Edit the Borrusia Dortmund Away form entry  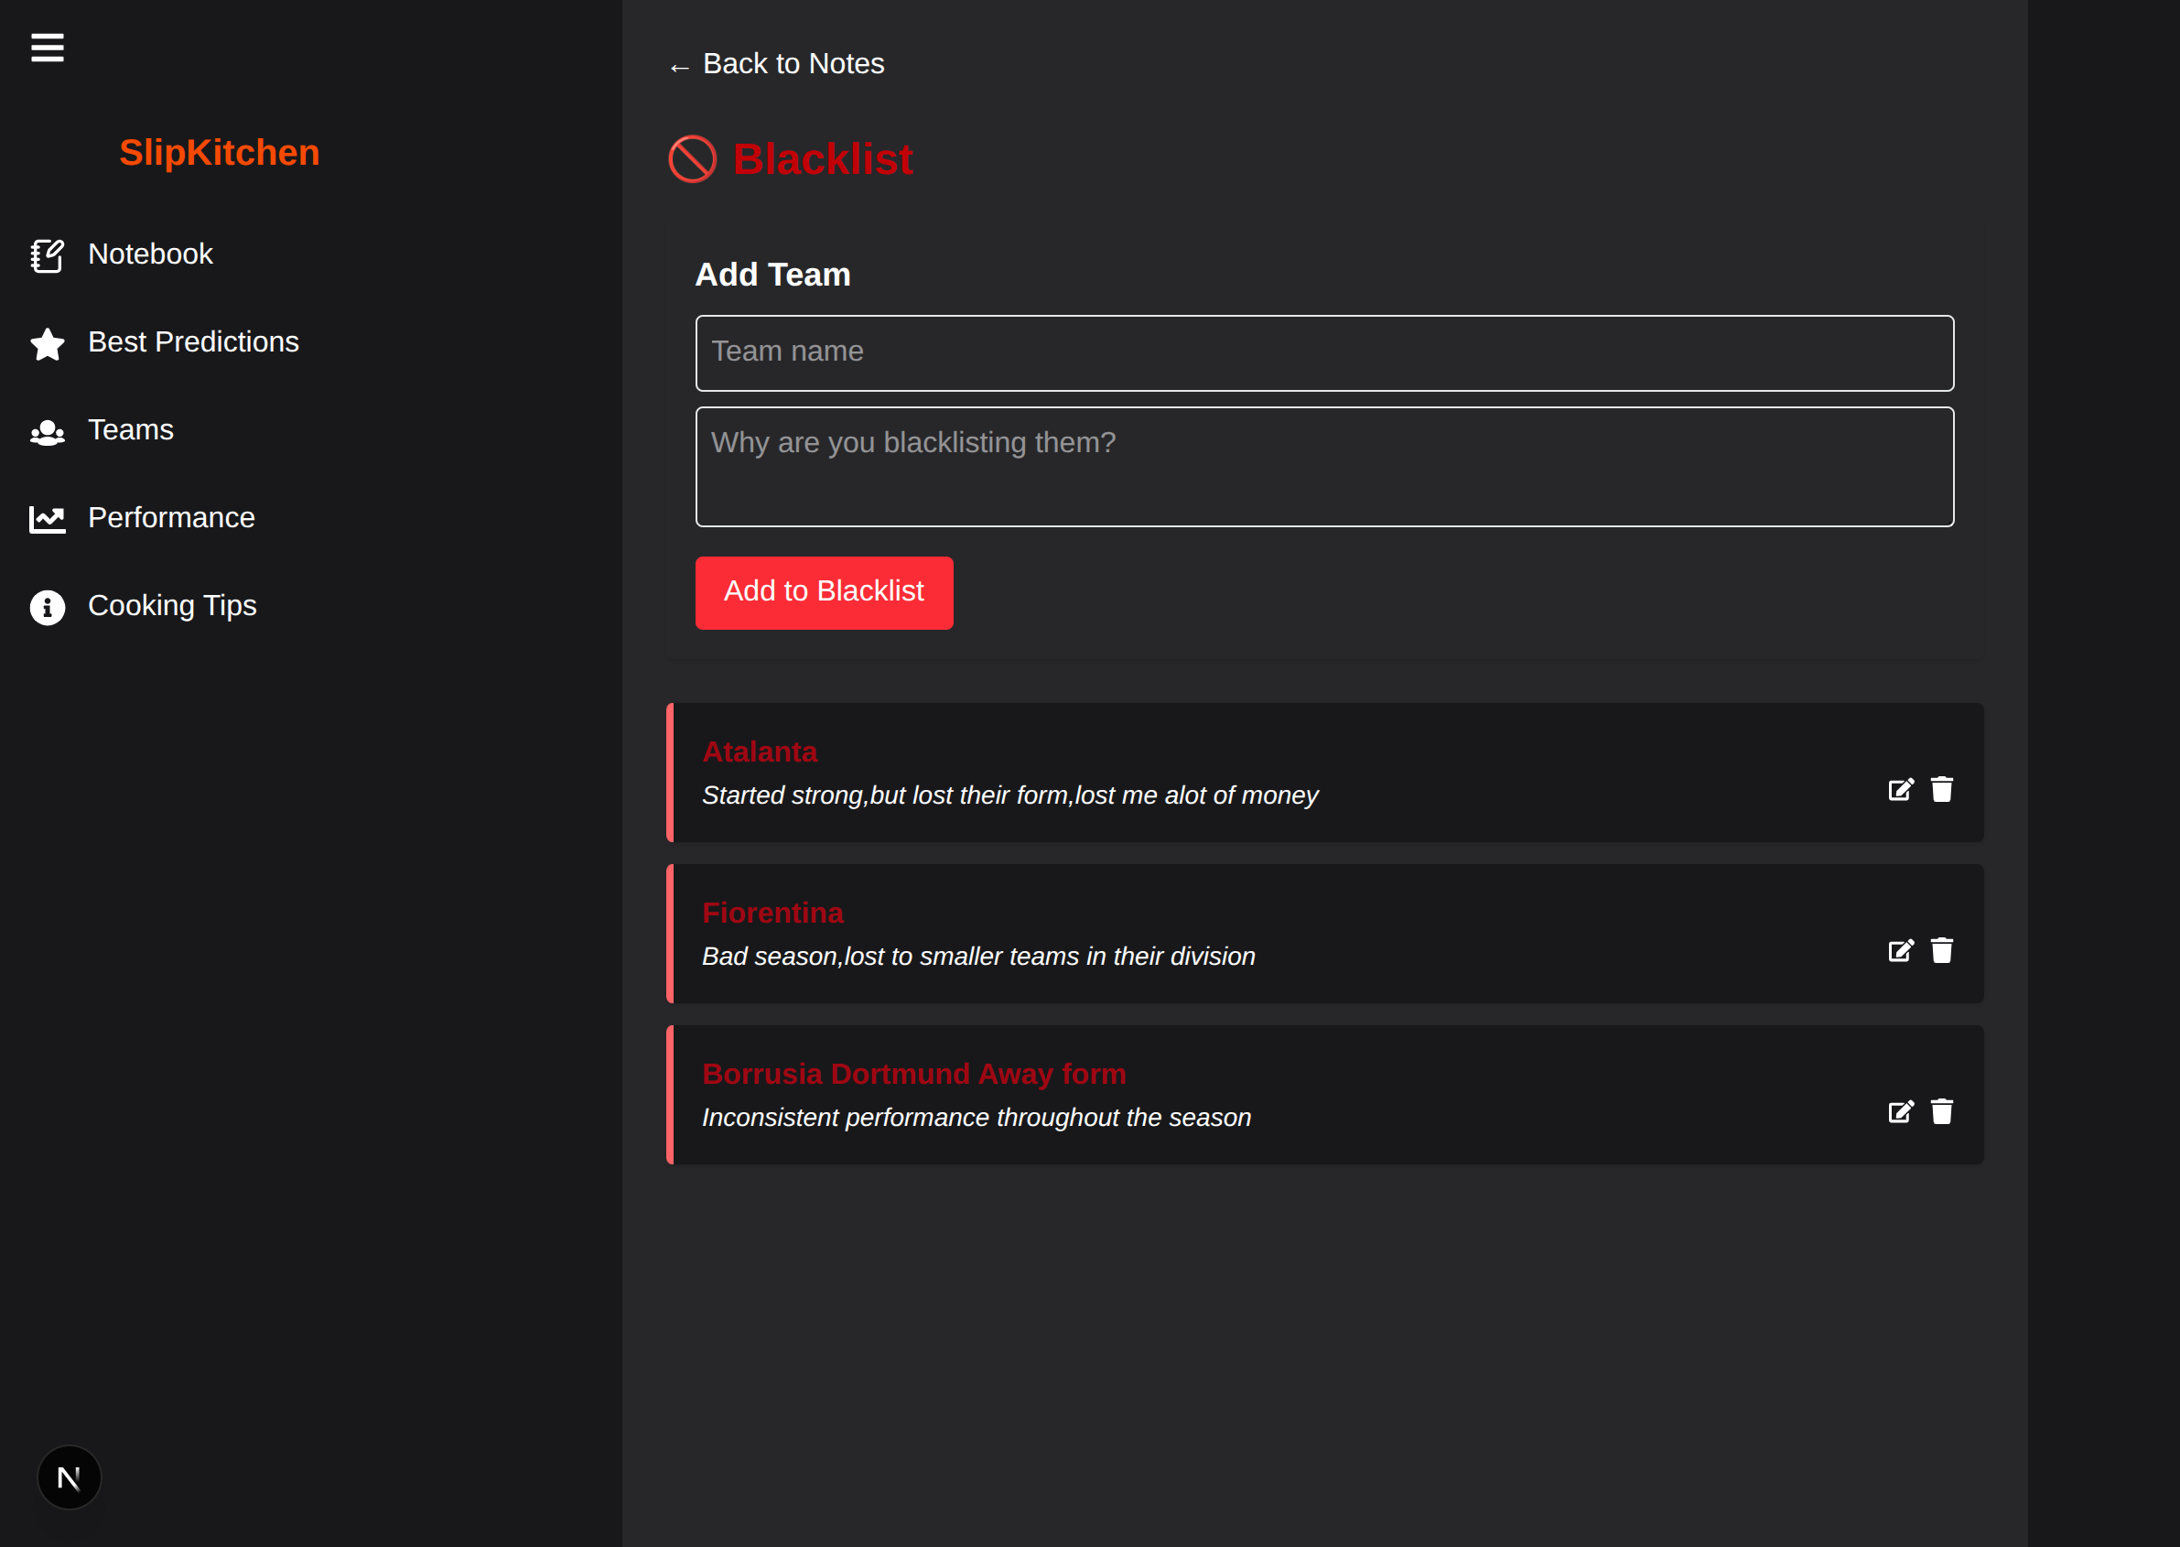[x=1900, y=1111]
